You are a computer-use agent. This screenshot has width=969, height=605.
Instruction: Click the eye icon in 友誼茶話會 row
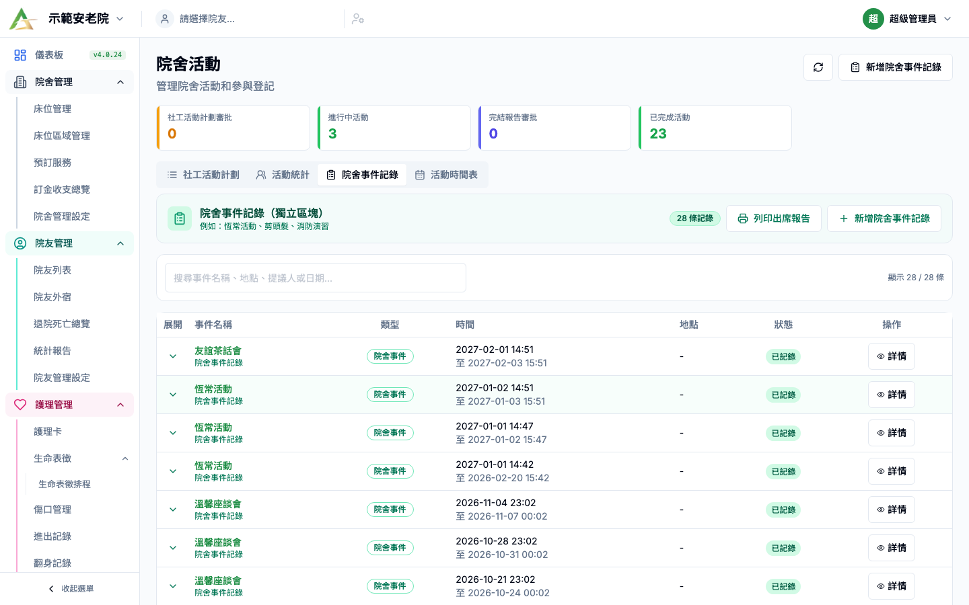coord(881,356)
